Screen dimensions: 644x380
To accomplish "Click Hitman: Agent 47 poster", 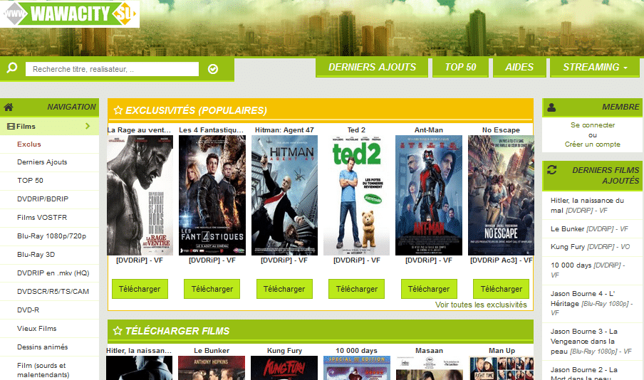I will tap(284, 195).
